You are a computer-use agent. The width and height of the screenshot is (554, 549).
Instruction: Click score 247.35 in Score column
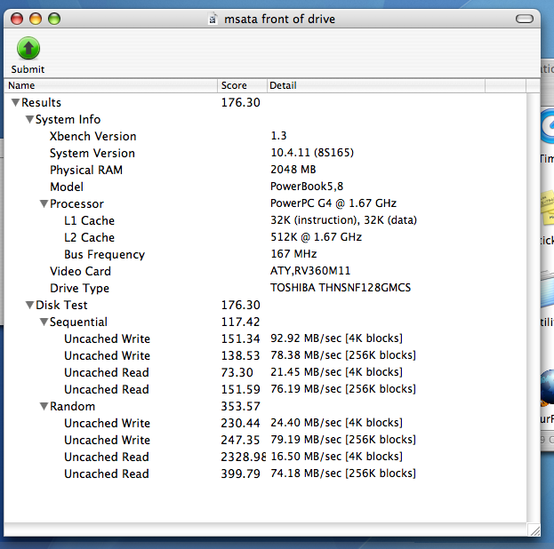241,440
